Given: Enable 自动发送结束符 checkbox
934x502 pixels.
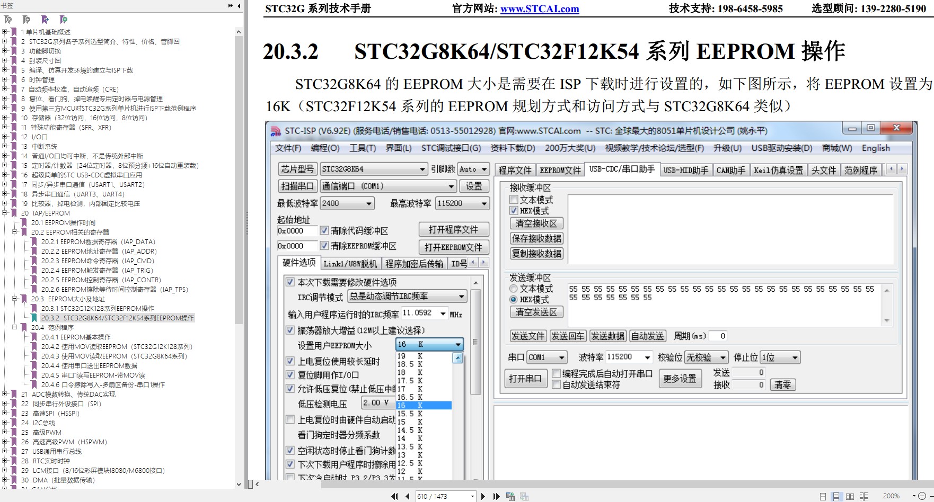Looking at the screenshot, I should (556, 384).
